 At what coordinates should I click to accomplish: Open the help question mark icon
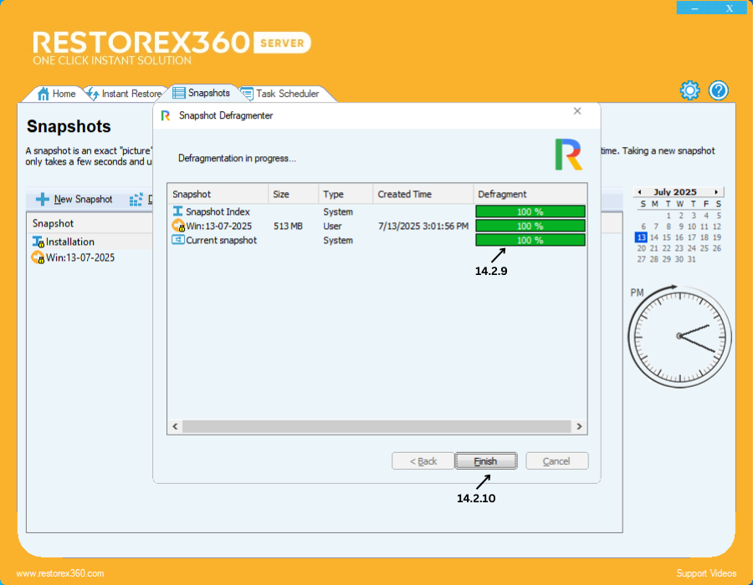[x=719, y=90]
